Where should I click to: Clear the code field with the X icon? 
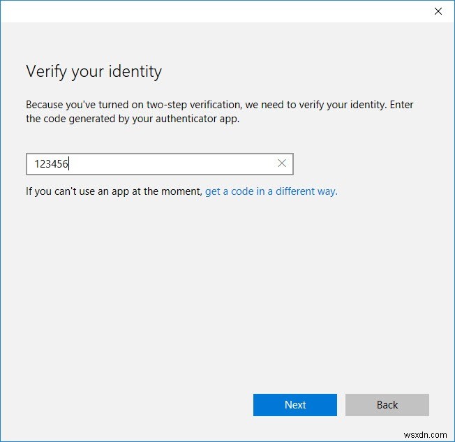281,163
